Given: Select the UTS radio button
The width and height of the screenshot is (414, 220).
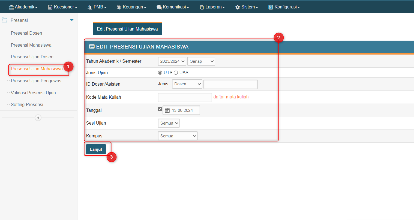Looking at the screenshot, I should tap(160, 73).
